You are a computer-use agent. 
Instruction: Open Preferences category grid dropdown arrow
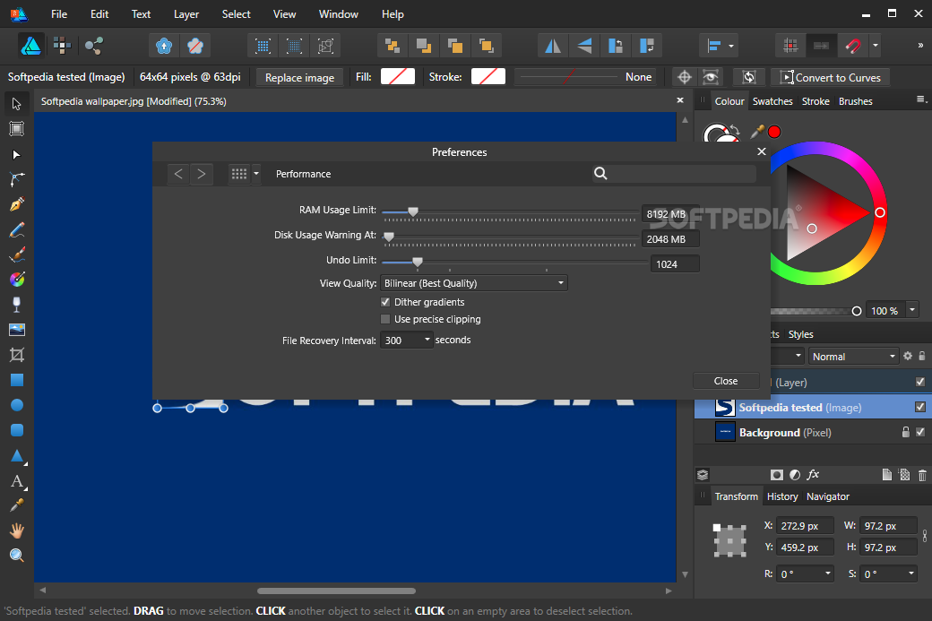[256, 174]
